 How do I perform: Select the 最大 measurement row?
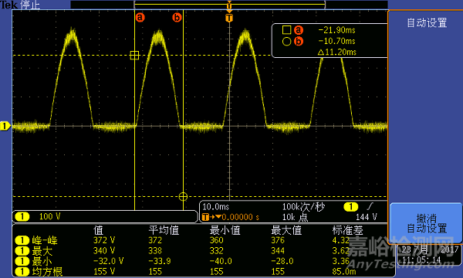[200, 251]
